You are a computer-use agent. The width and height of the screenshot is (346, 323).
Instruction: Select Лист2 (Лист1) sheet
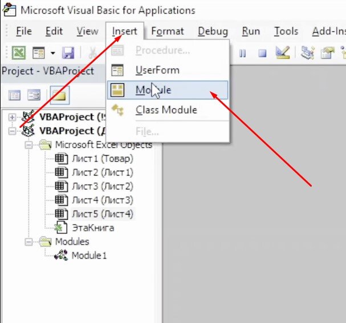pyautogui.click(x=103, y=172)
